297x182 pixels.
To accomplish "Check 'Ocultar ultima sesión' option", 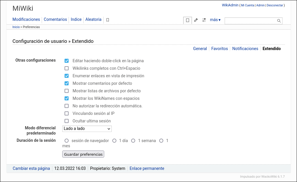I will pyautogui.click(x=67, y=121).
